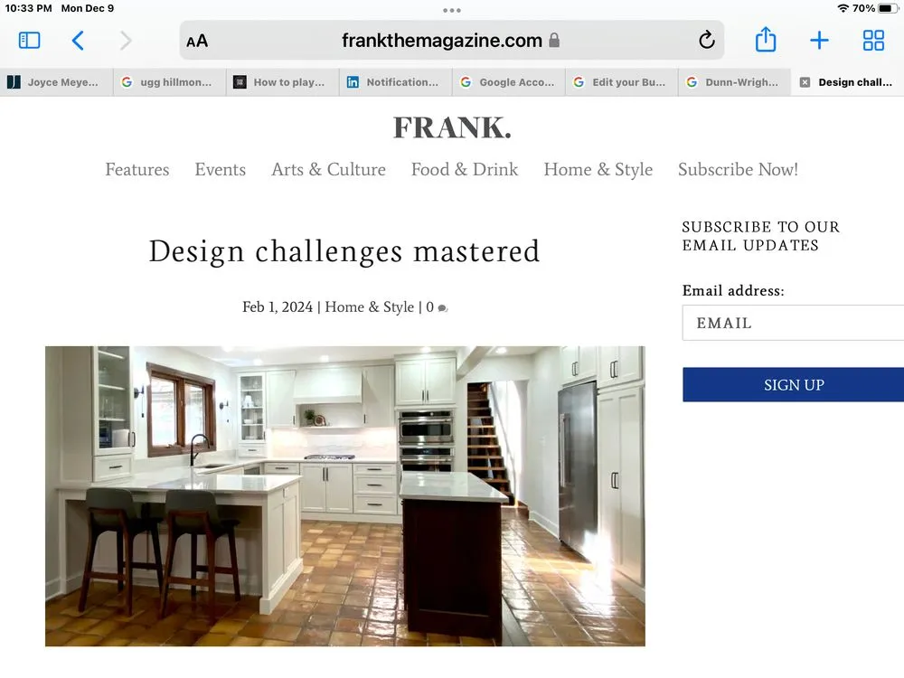Open the three-dots multitasking menu
The width and height of the screenshot is (904, 678).
(x=452, y=10)
